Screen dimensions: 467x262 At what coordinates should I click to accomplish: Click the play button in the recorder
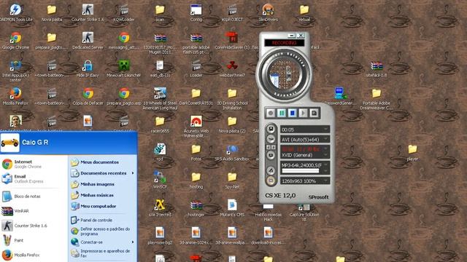click(x=303, y=113)
